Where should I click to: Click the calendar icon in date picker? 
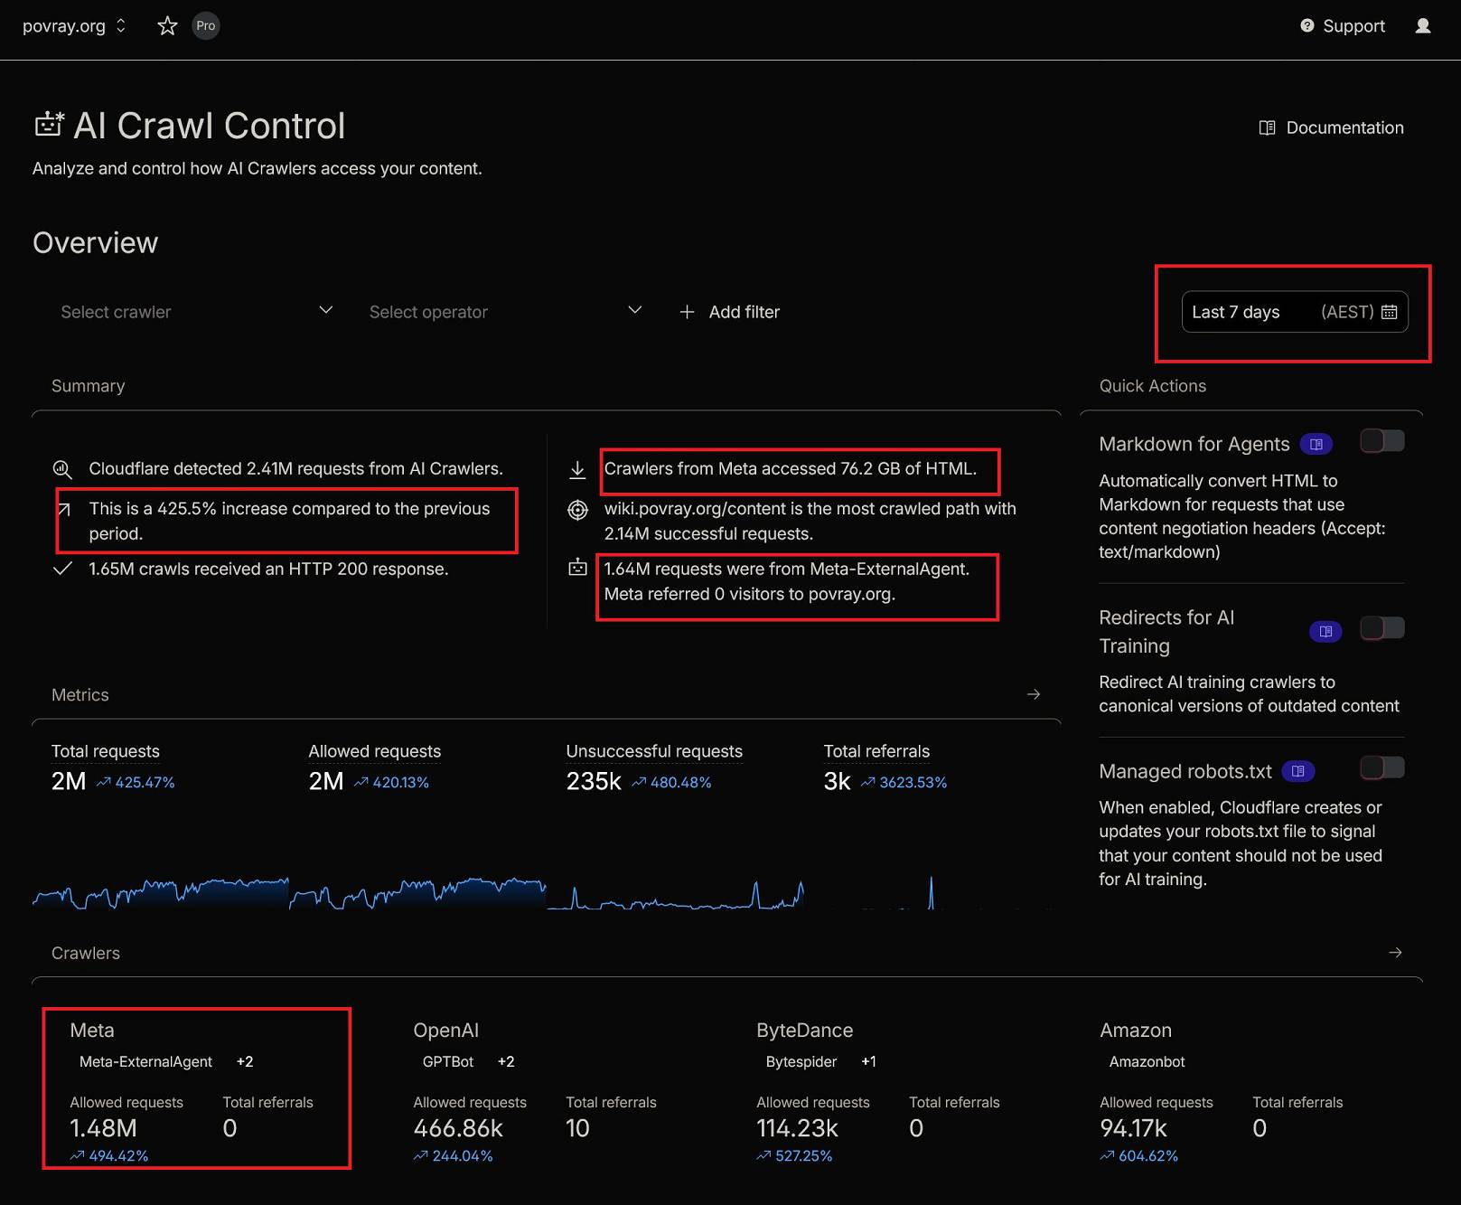pos(1390,312)
